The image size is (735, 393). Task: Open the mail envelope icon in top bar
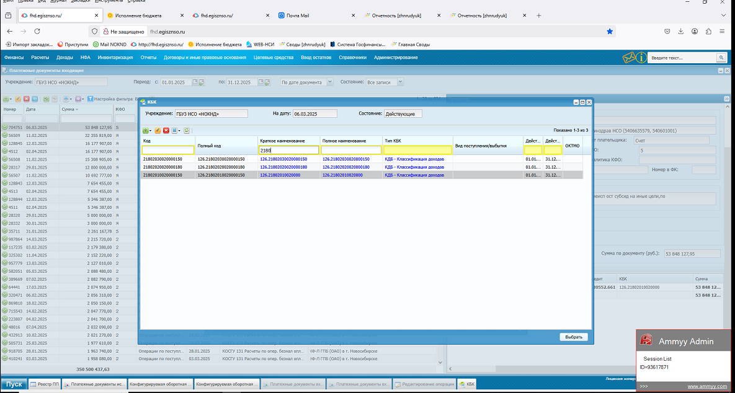click(628, 58)
